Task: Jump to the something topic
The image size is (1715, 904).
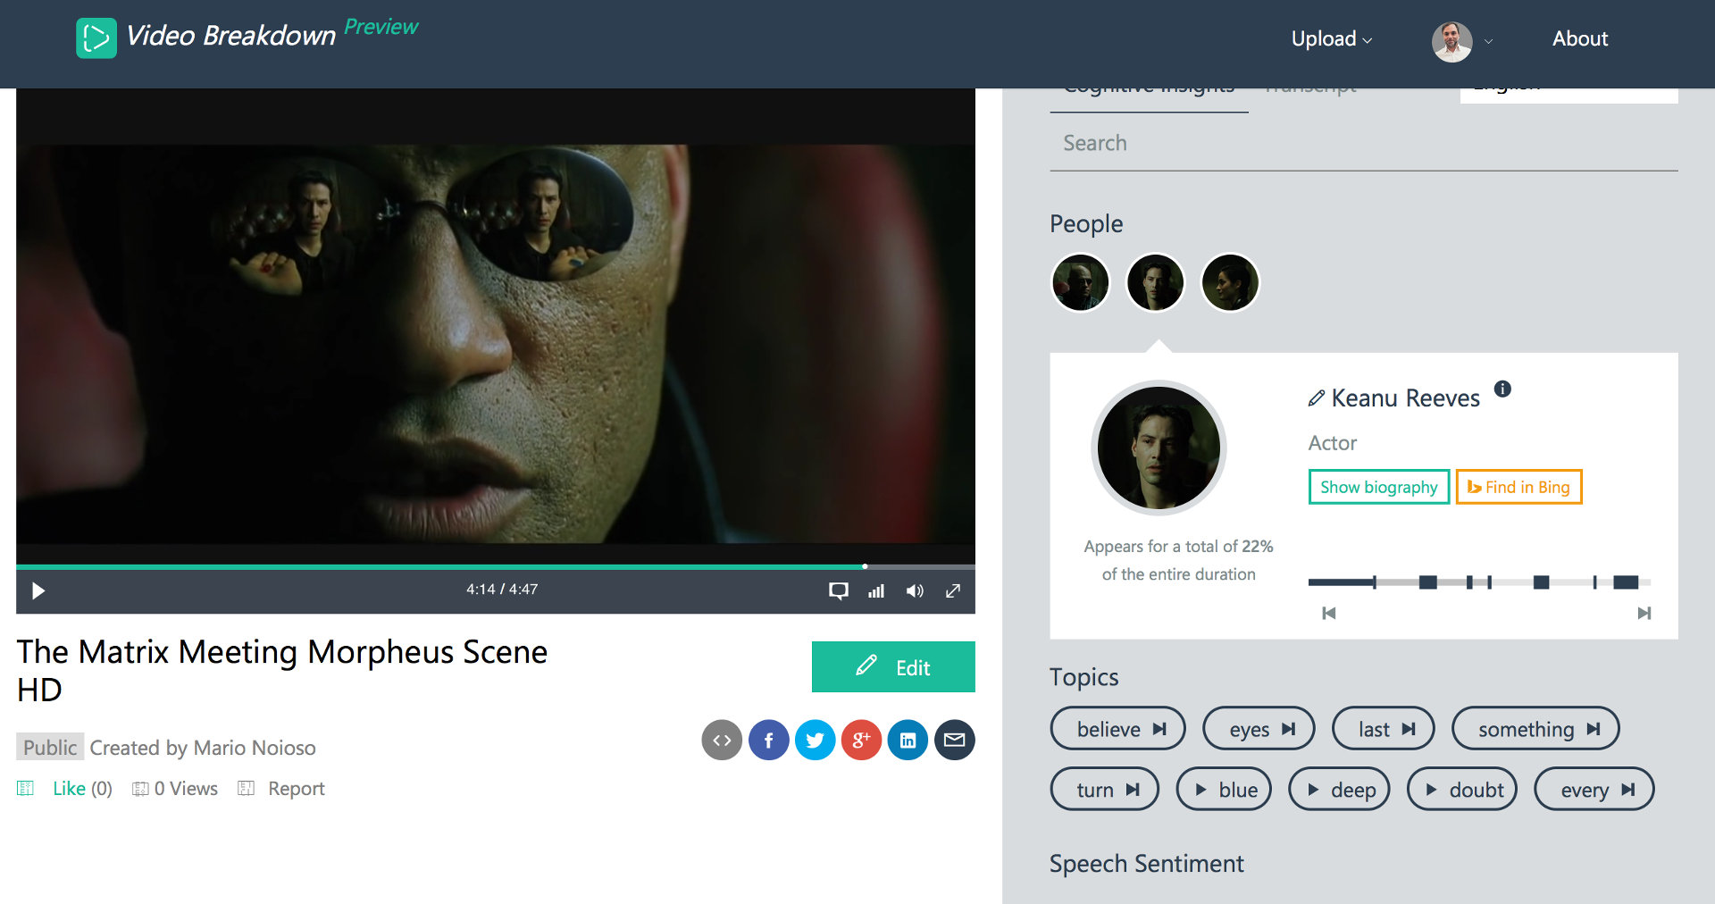Action: (1535, 729)
